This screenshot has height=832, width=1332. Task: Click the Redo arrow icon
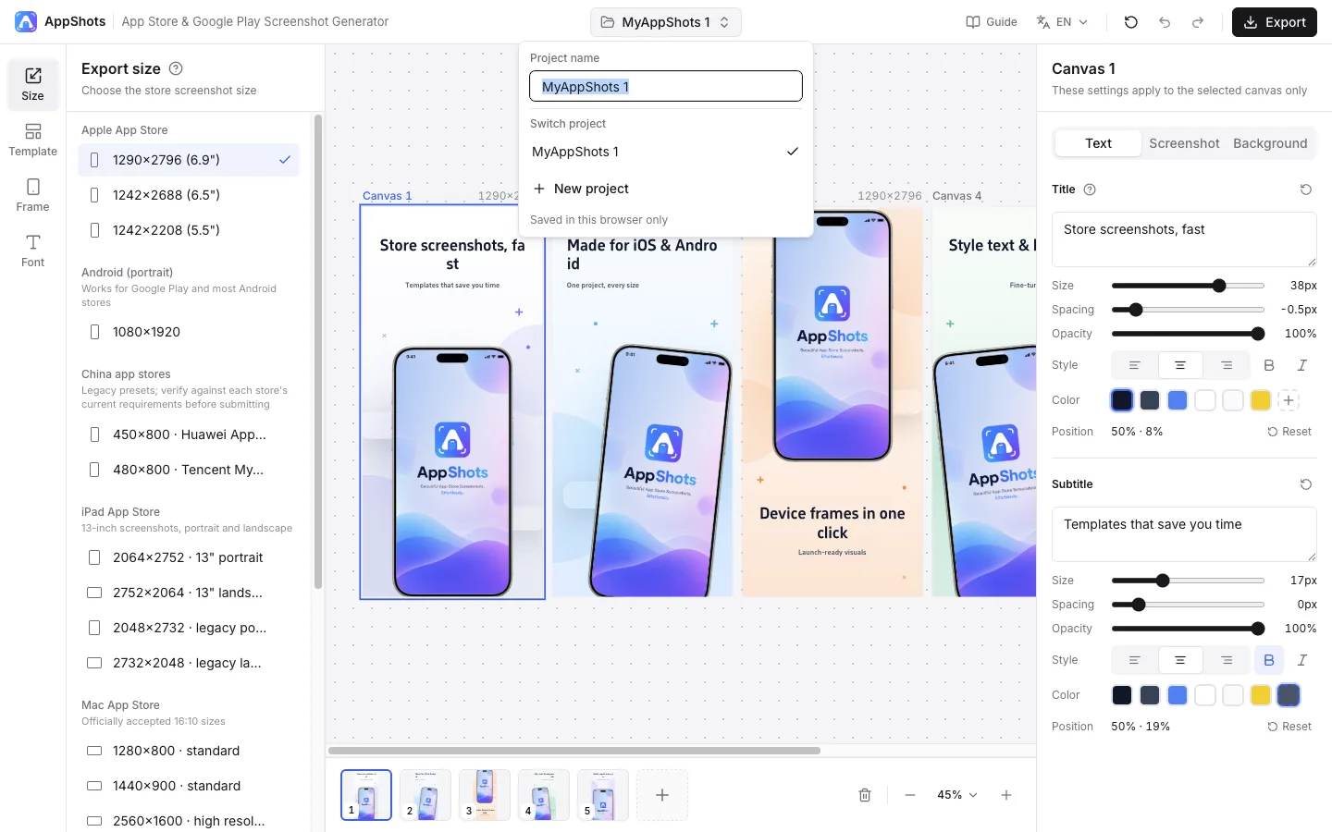[x=1198, y=22]
